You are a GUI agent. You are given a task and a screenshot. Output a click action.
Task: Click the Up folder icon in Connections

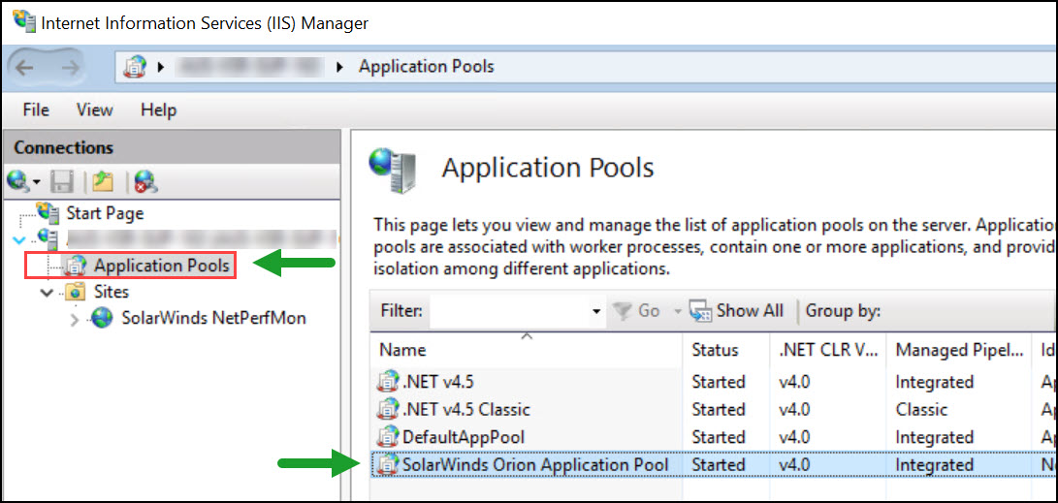[x=103, y=180]
